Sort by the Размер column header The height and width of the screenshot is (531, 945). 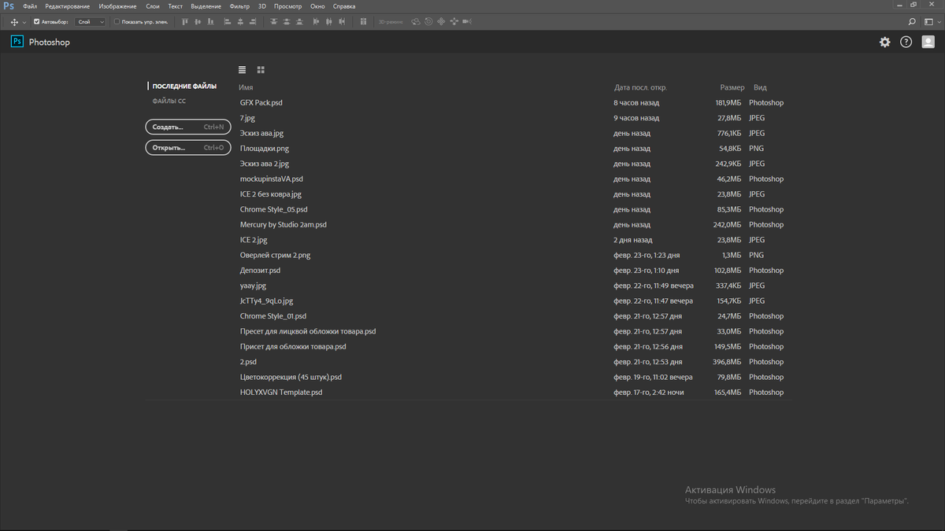(x=732, y=87)
